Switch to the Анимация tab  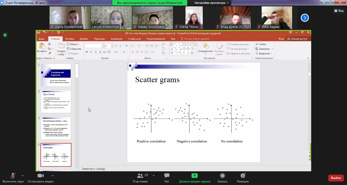[x=117, y=39]
